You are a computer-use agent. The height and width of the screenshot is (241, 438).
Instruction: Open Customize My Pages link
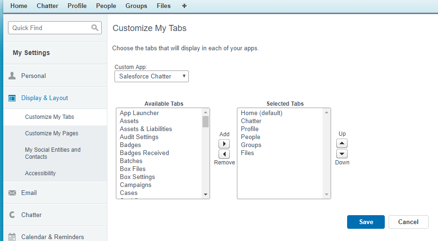52,133
